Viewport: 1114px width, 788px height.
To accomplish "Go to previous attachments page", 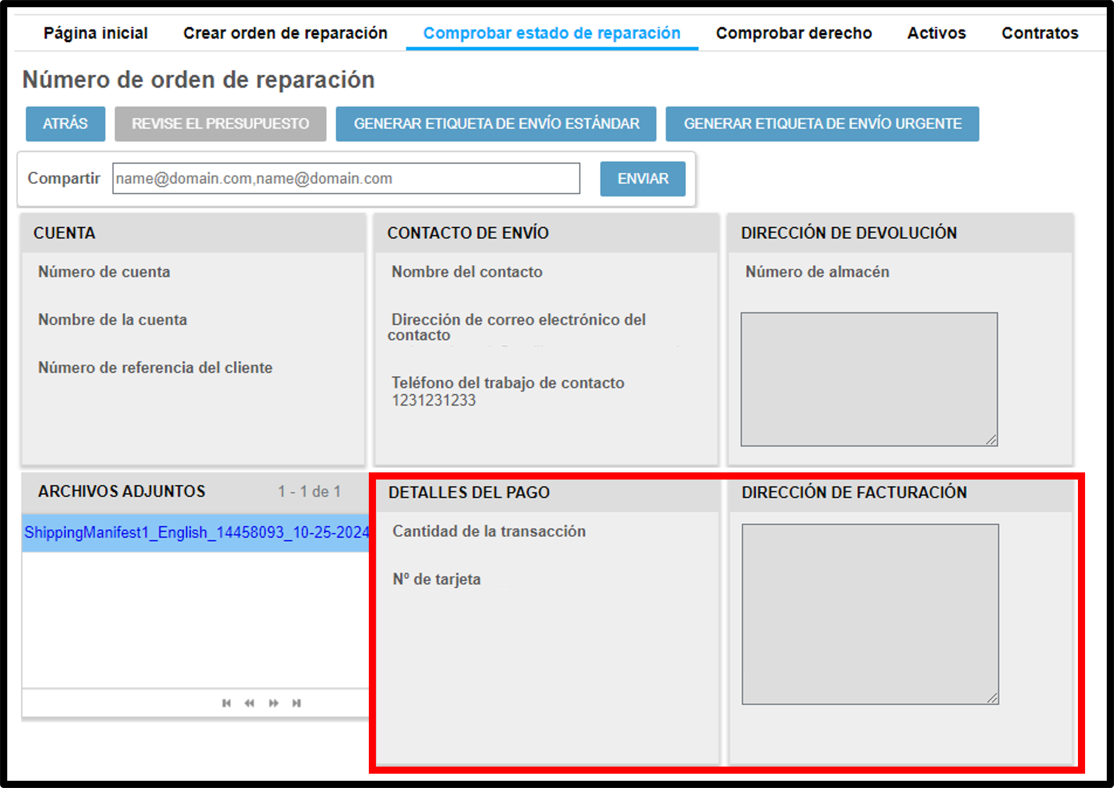I will pos(249,703).
